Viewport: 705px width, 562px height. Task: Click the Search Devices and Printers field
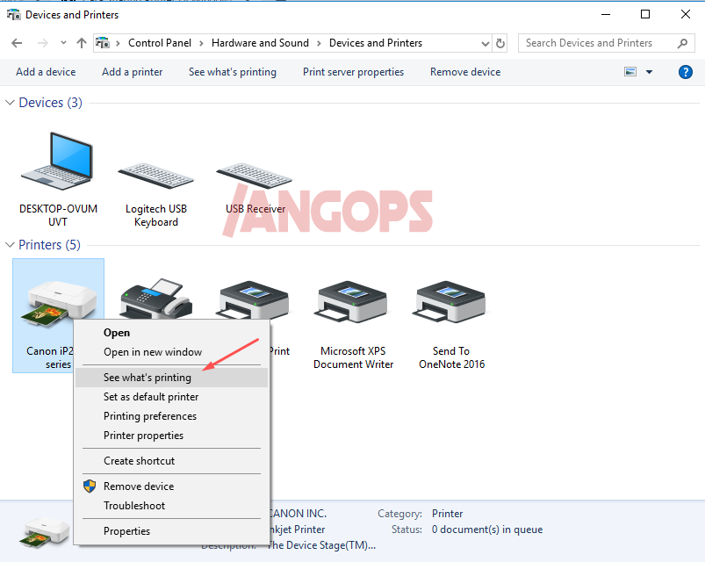click(607, 43)
